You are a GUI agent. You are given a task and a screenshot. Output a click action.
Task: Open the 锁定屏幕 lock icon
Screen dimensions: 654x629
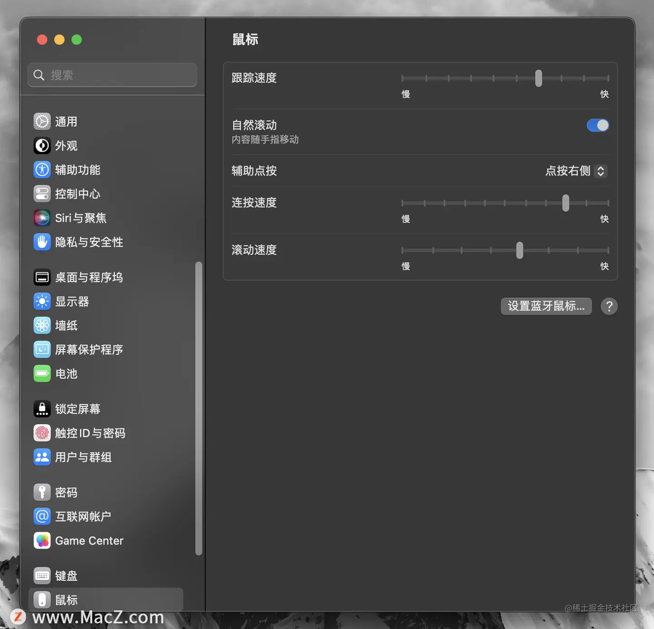42,409
